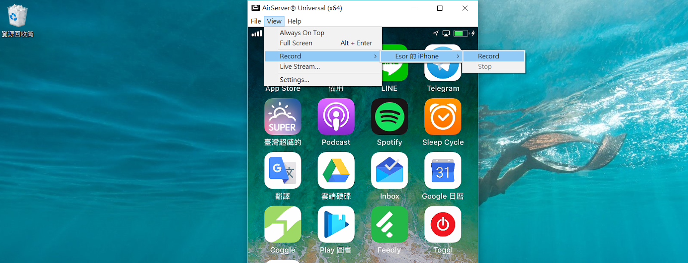Screen dimensions: 688x263
Task: Tap the Coggle app icon
Action: point(283,224)
